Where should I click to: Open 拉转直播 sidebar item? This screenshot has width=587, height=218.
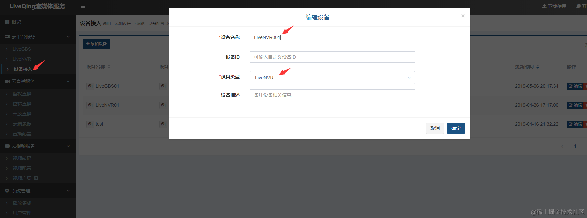(22, 104)
